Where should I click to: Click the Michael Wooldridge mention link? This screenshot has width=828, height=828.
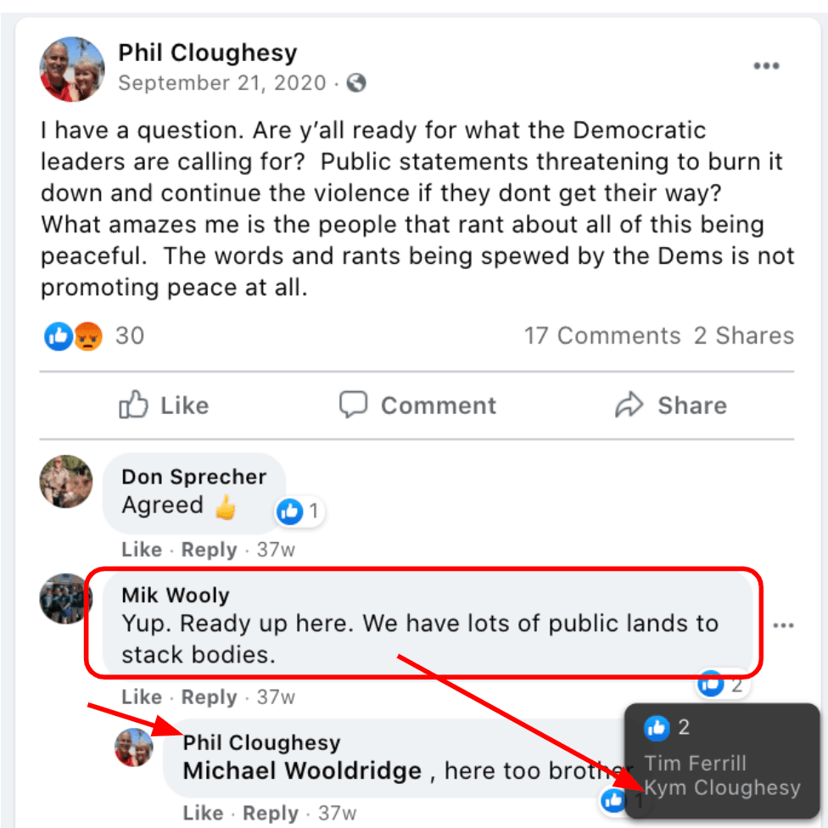pyautogui.click(x=302, y=771)
